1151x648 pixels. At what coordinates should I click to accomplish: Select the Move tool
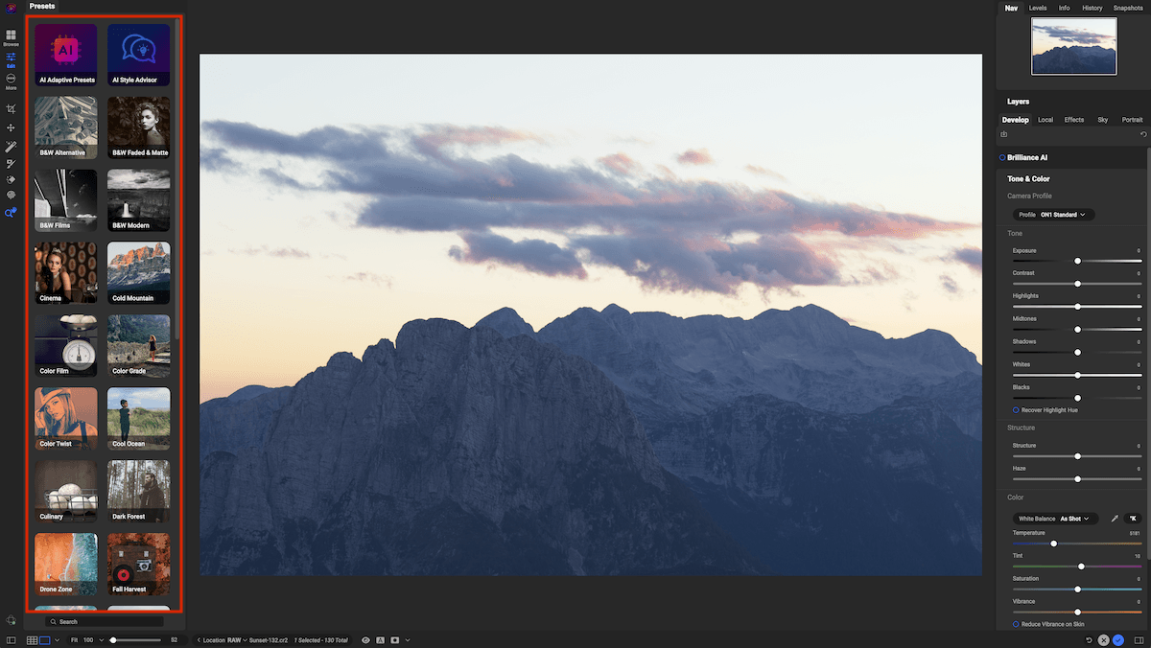point(11,127)
